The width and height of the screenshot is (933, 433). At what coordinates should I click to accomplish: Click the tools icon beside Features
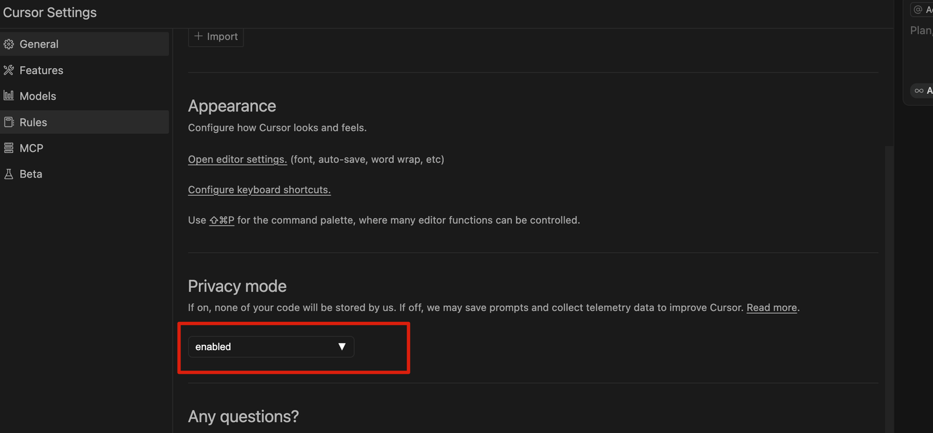tap(8, 70)
